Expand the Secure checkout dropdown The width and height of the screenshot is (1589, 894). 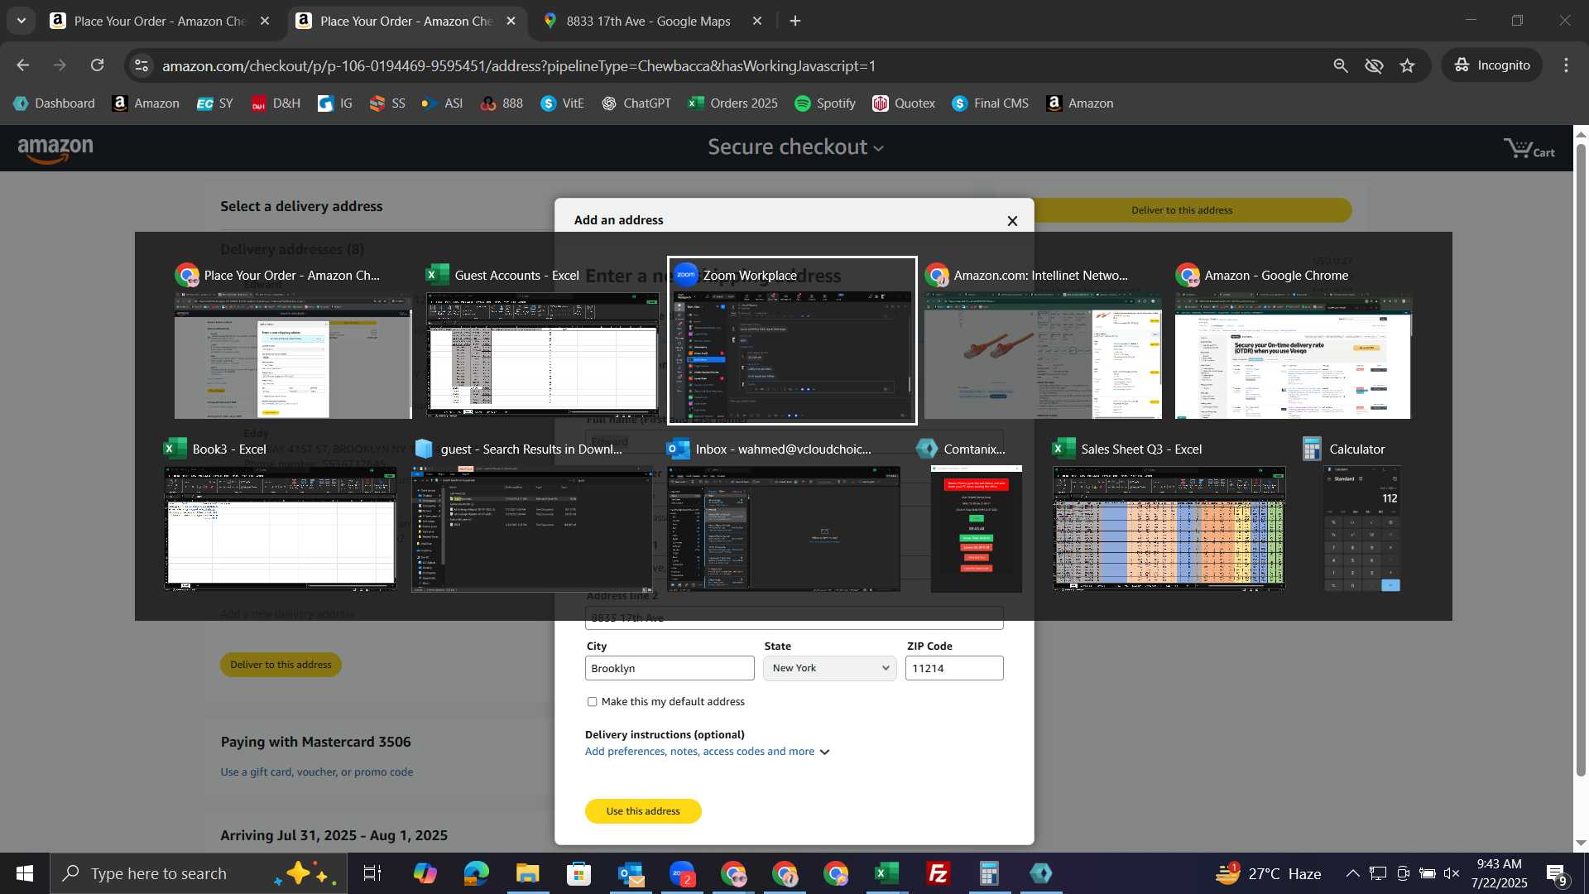pyautogui.click(x=795, y=147)
